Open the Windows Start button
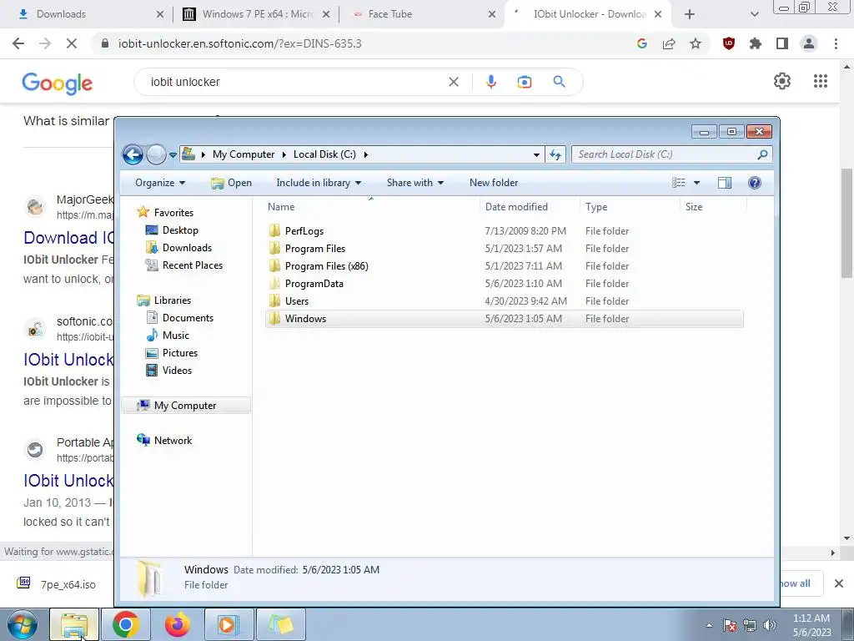The image size is (854, 641). point(23,625)
